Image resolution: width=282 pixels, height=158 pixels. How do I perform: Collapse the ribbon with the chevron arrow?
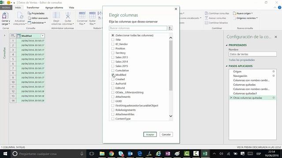275,7
